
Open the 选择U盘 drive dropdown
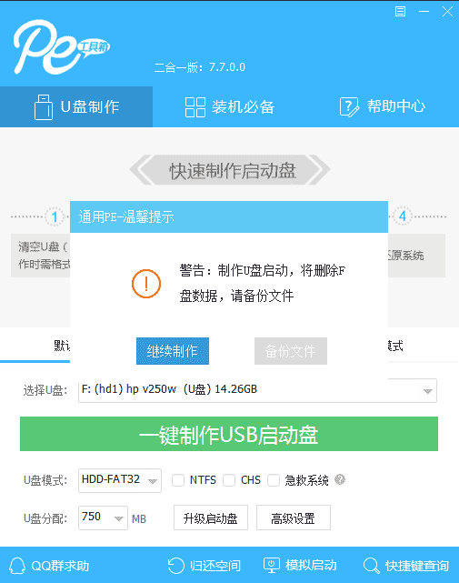pyautogui.click(x=427, y=391)
